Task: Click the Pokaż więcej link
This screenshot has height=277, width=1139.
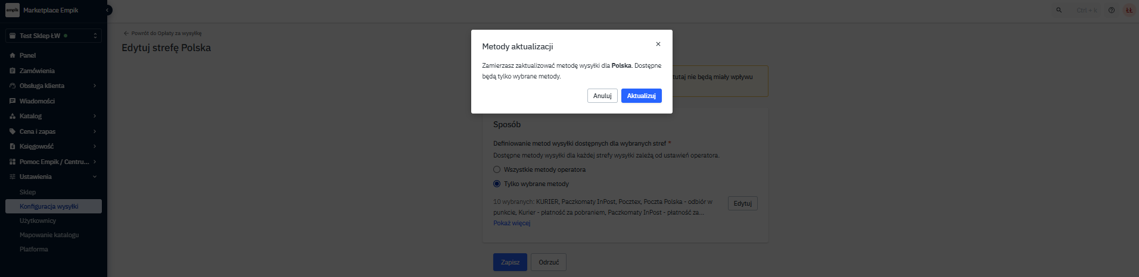Action: 511,223
